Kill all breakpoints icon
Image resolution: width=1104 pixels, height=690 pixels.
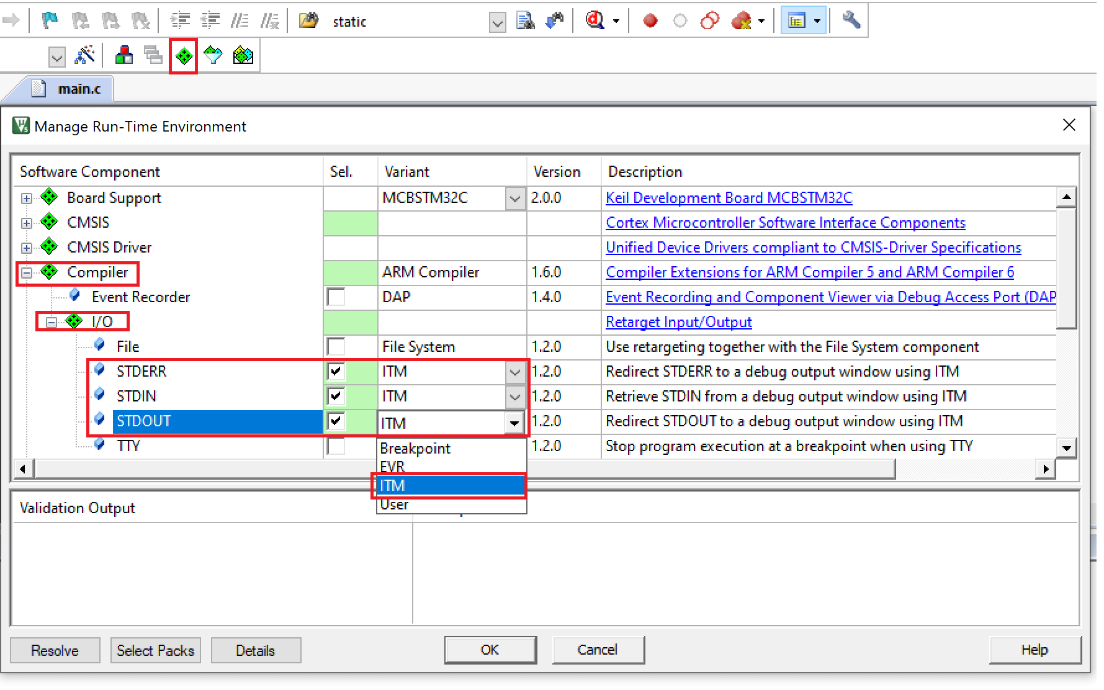coord(741,20)
